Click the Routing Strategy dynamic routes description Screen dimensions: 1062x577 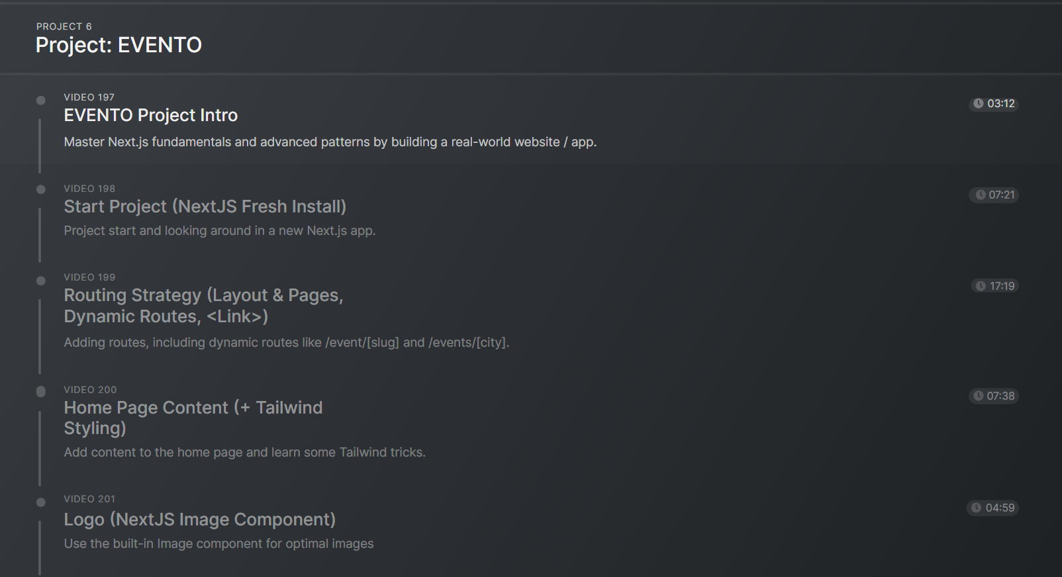[286, 343]
